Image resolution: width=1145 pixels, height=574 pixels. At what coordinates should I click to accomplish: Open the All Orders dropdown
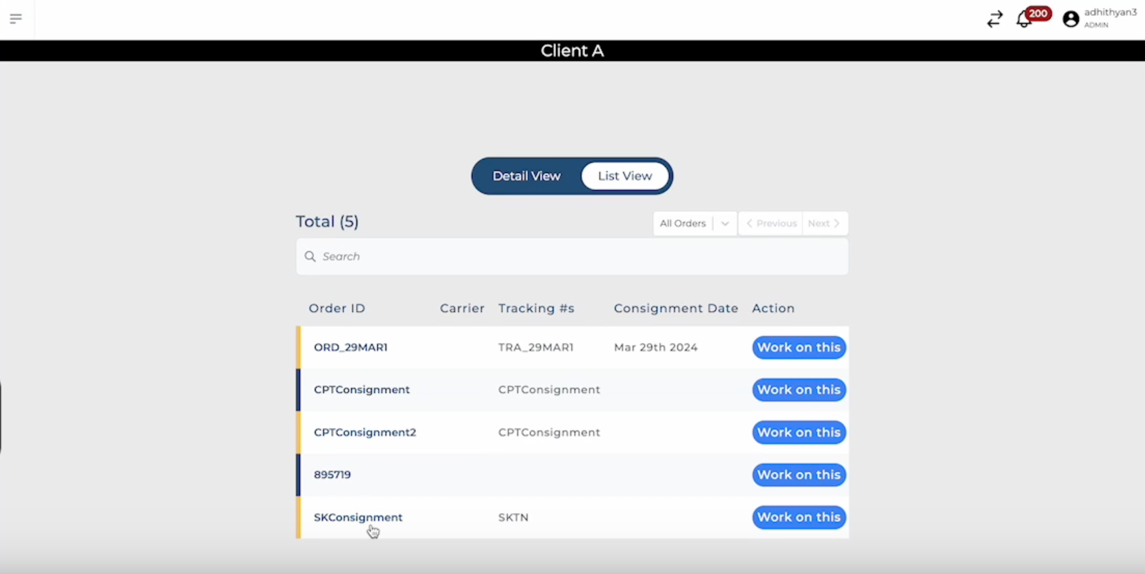(x=683, y=223)
